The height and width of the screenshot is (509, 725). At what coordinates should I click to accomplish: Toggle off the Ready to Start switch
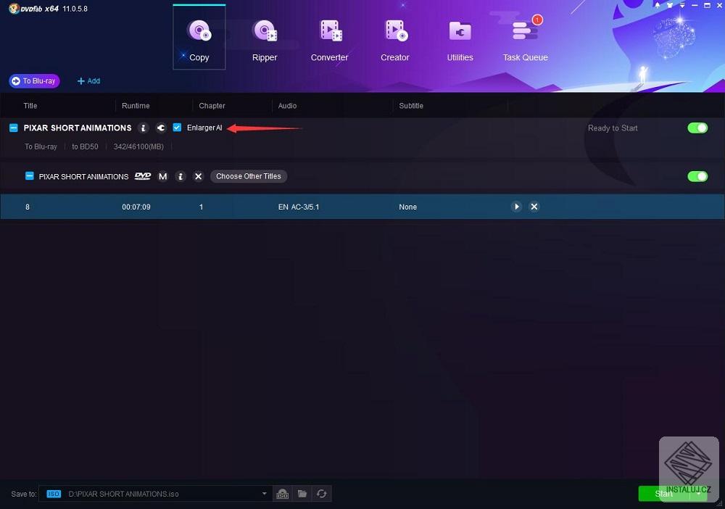[697, 128]
